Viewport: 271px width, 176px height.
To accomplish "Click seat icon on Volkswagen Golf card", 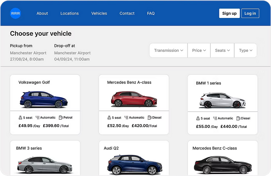I will point(20,118).
